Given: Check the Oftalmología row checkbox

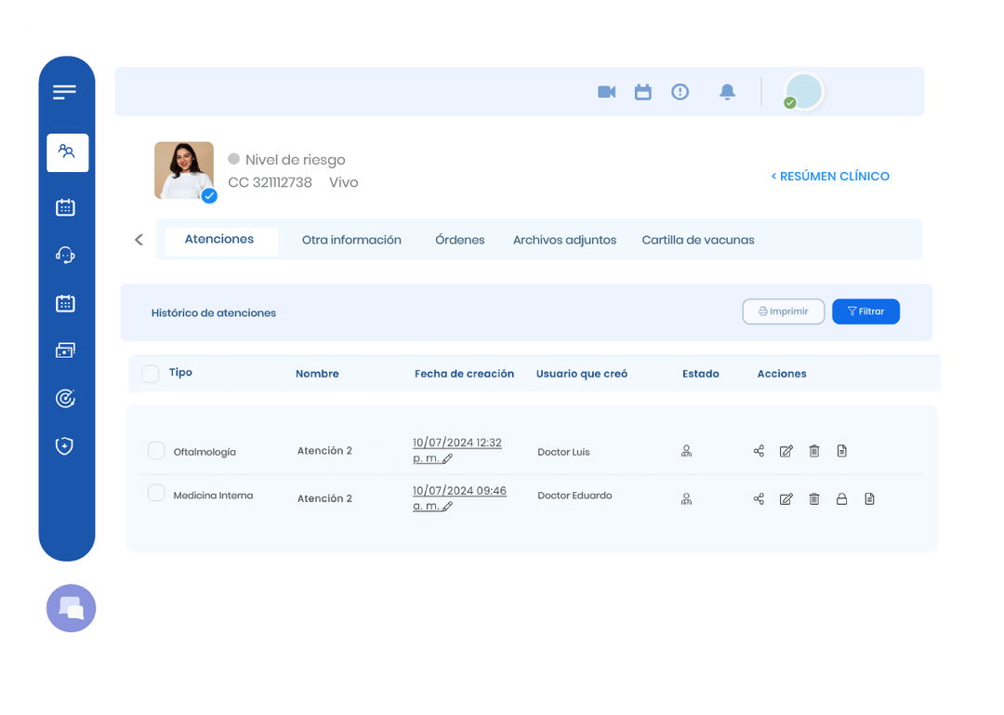Looking at the screenshot, I should [x=156, y=450].
